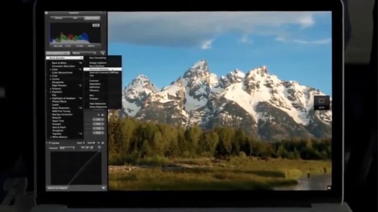Viewport: 378px width, 212px height.
Task: Click the histogram RGB mode button
Action: (x=96, y=25)
